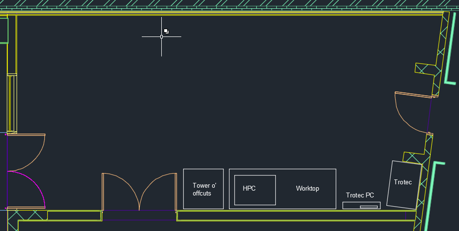Viewport: 459px width, 231px height.
Task: Click the HPC text label
Action: coord(249,189)
